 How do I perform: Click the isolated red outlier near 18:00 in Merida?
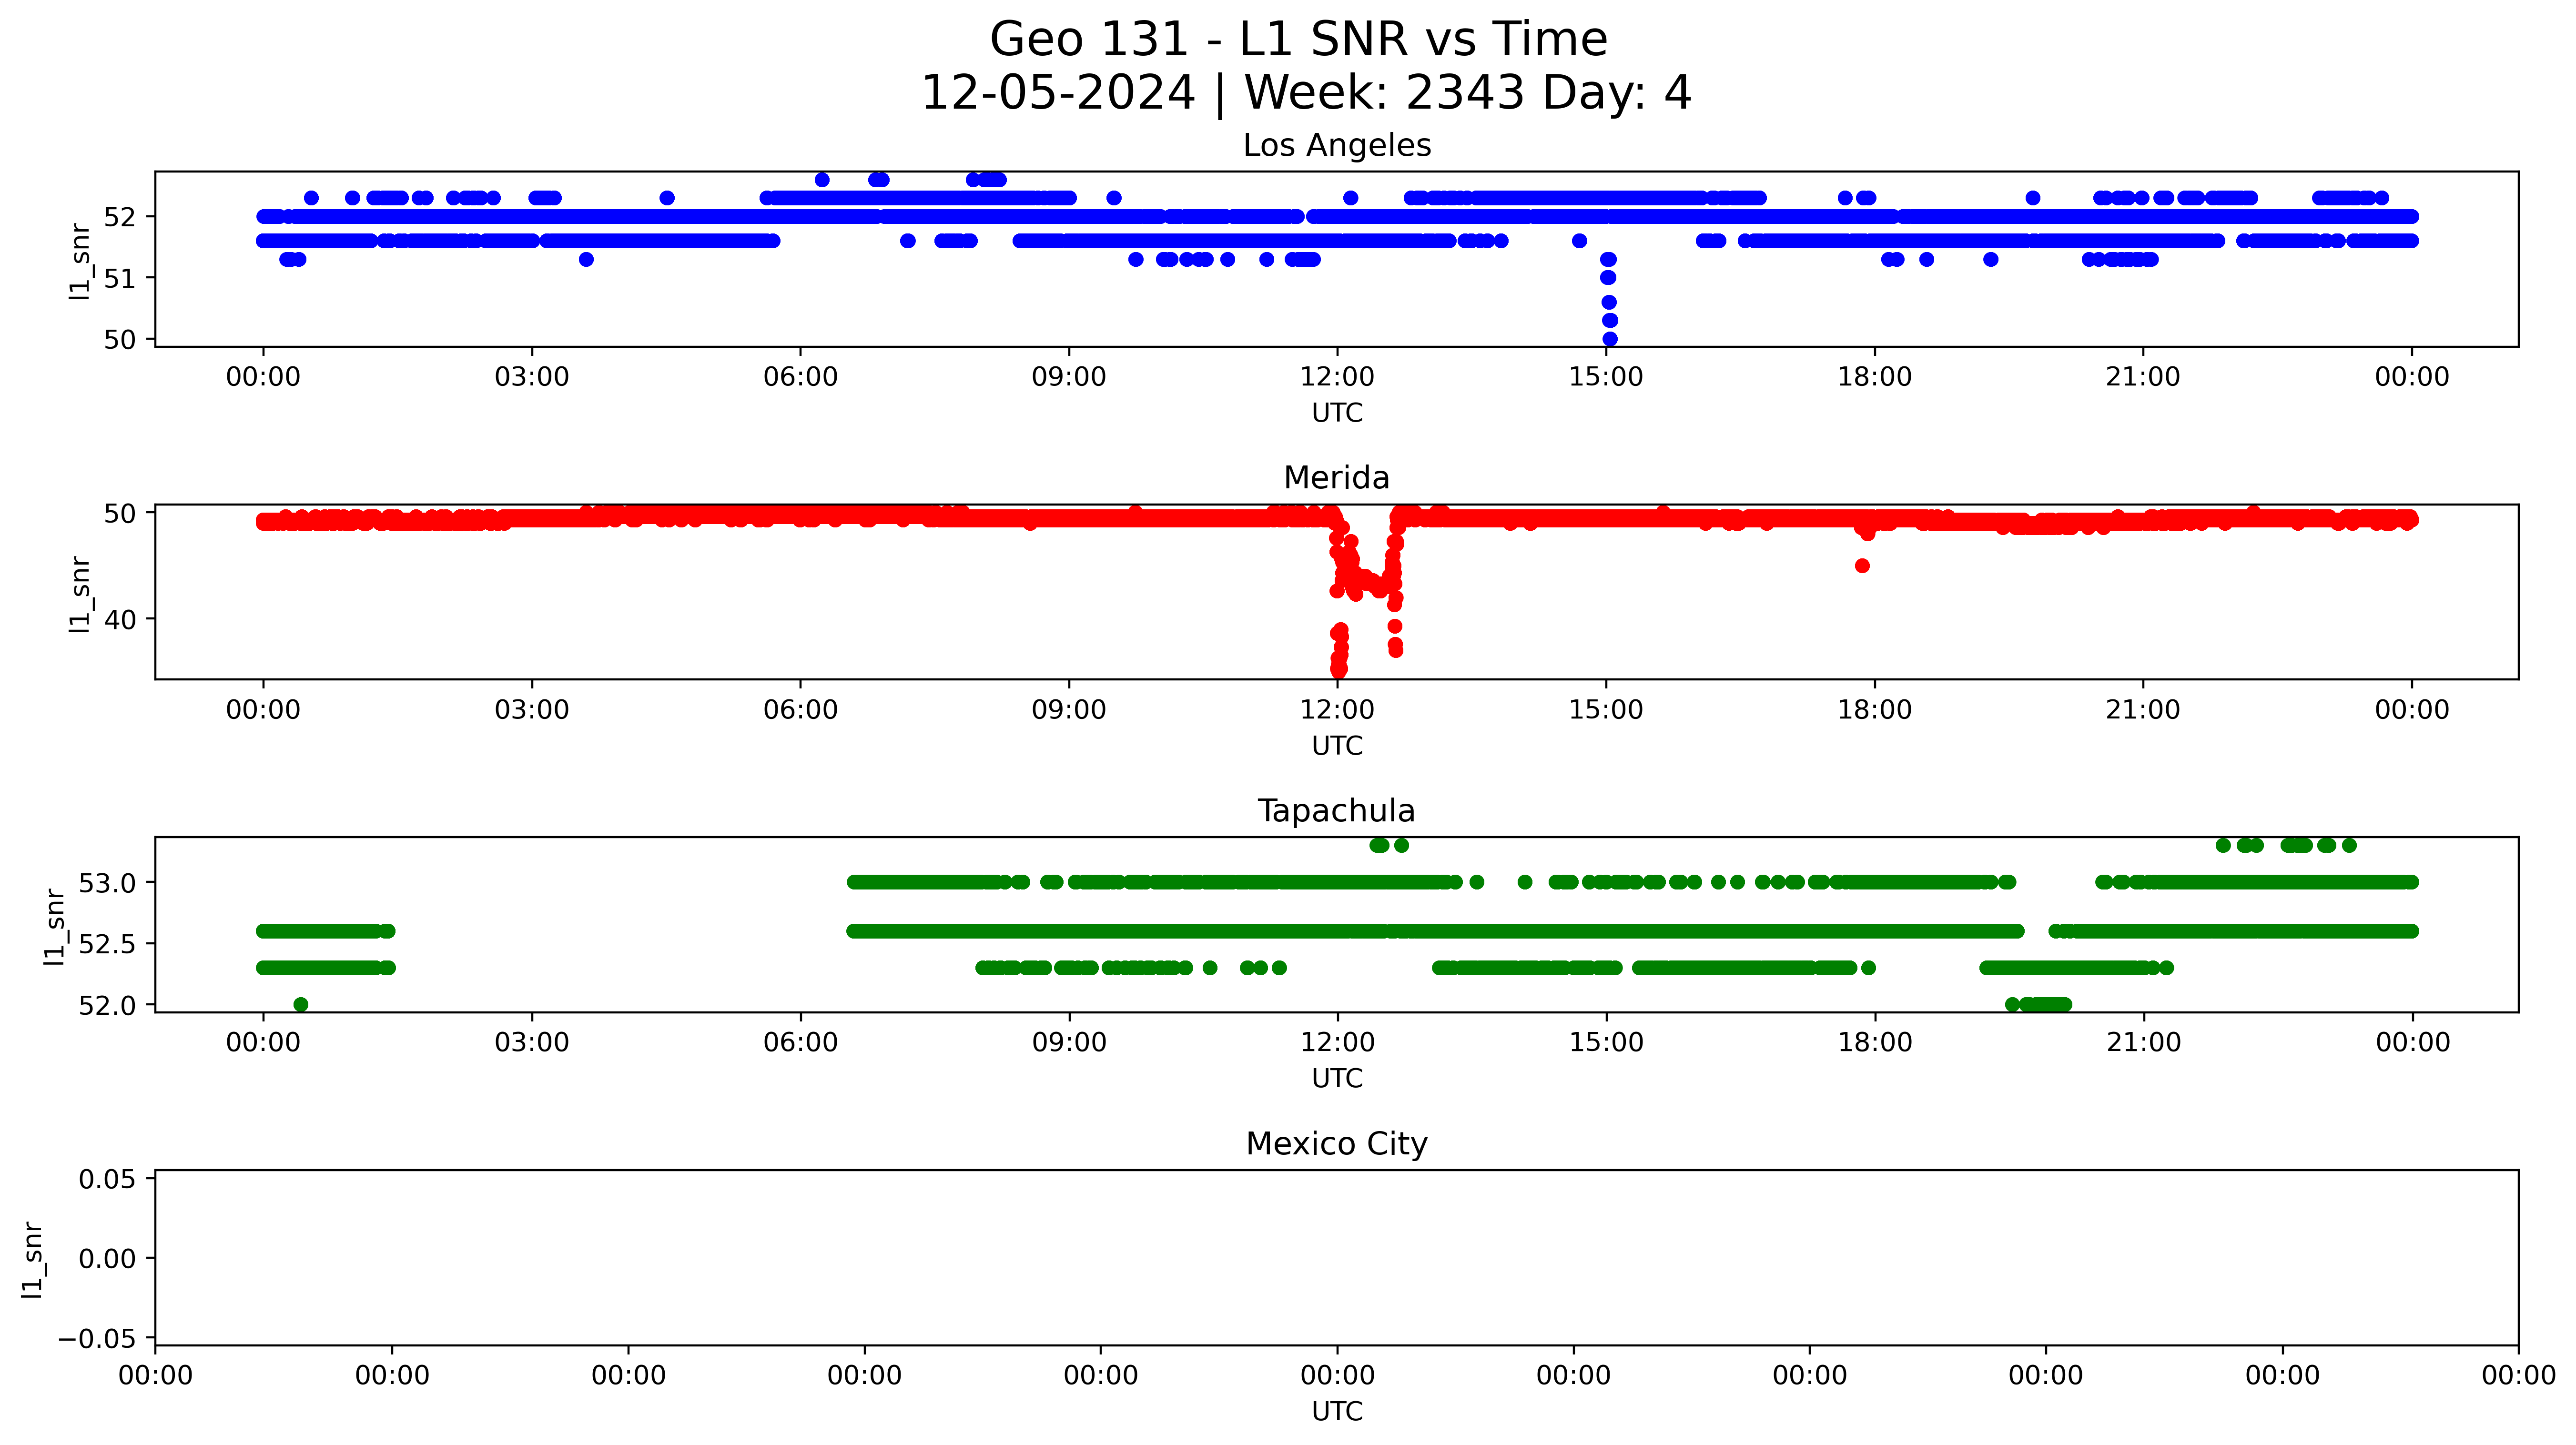[x=1862, y=566]
